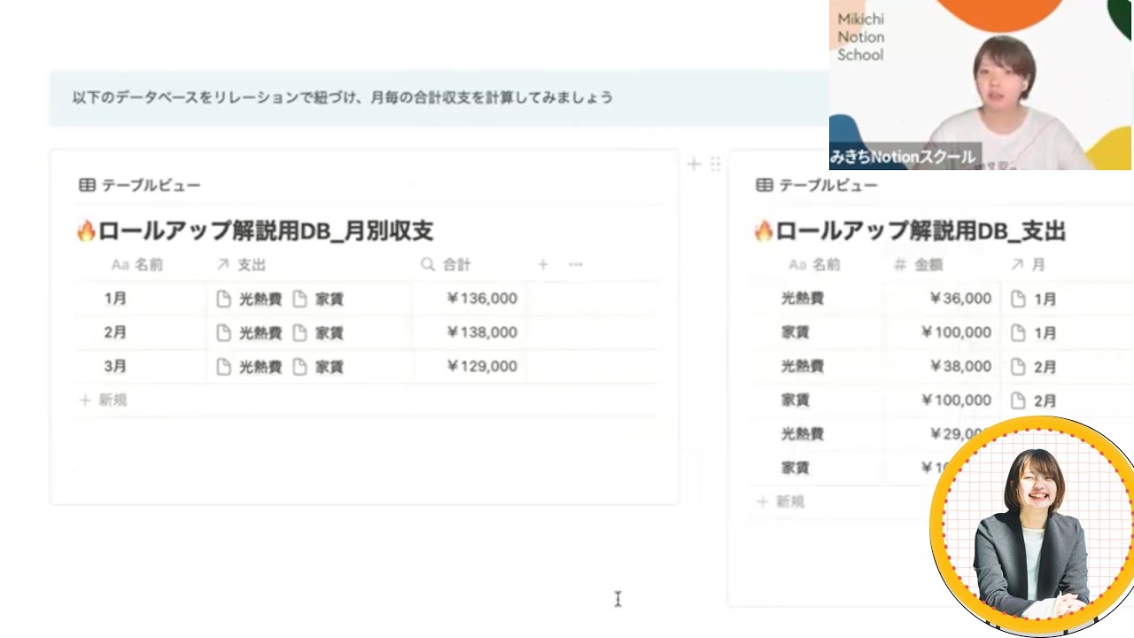The image size is (1134, 638).
Task: Open the 1月 relation in the ¥36,000 row
Action: pyautogui.click(x=1034, y=299)
